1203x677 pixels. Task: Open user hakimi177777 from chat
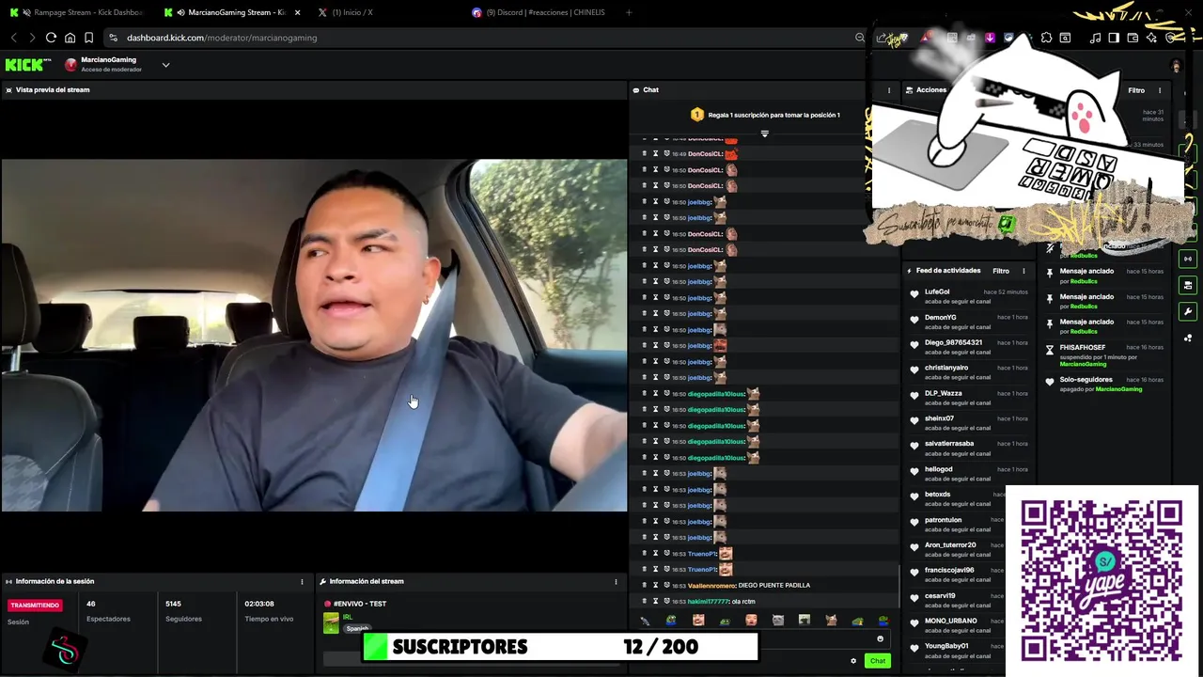coord(708,602)
